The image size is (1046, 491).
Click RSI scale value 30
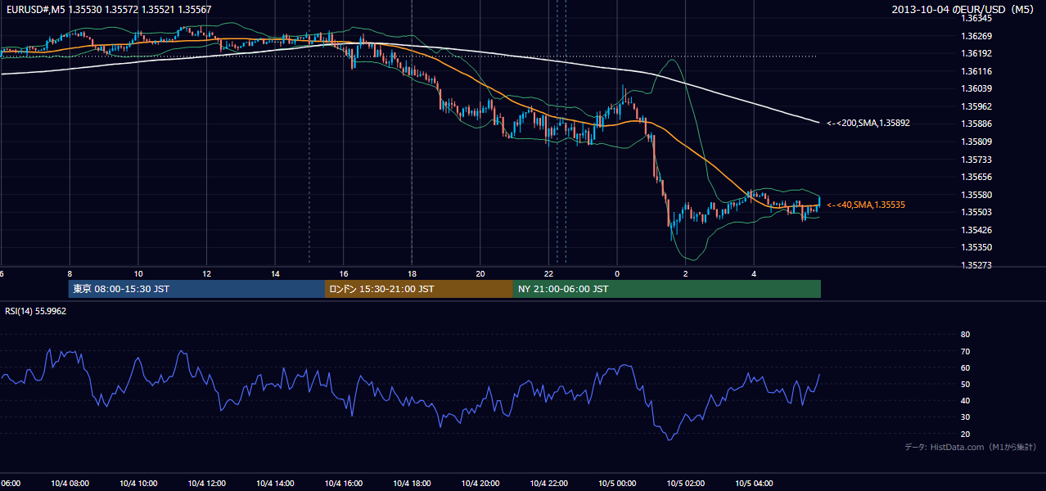pos(965,417)
